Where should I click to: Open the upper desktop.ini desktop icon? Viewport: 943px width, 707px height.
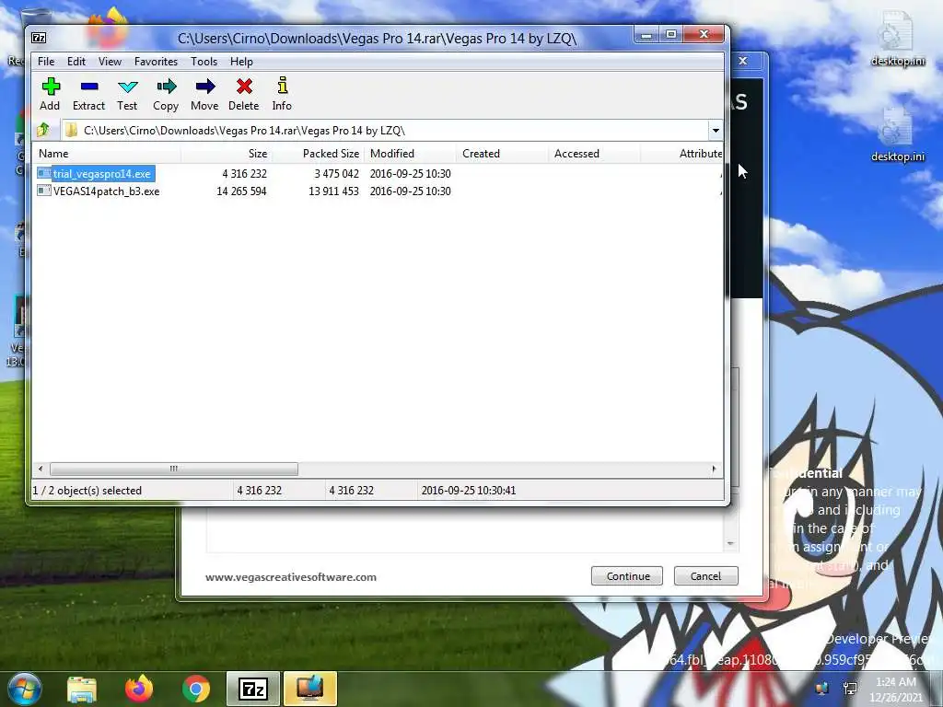tap(898, 39)
